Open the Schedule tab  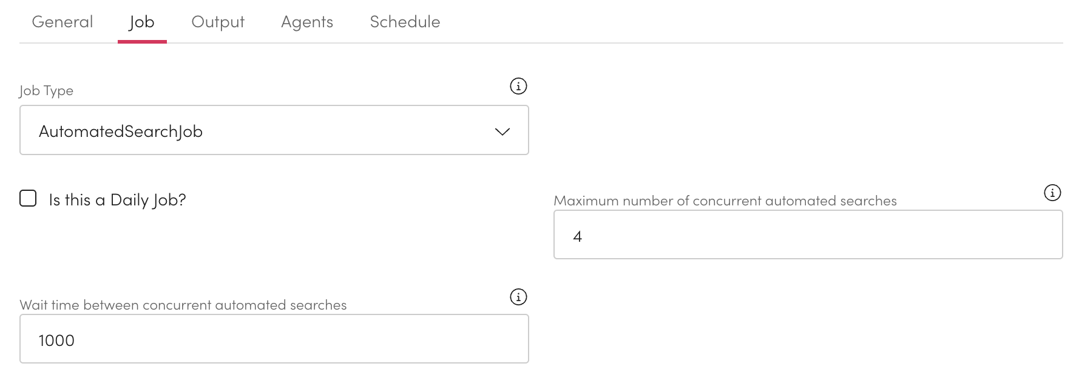click(405, 22)
